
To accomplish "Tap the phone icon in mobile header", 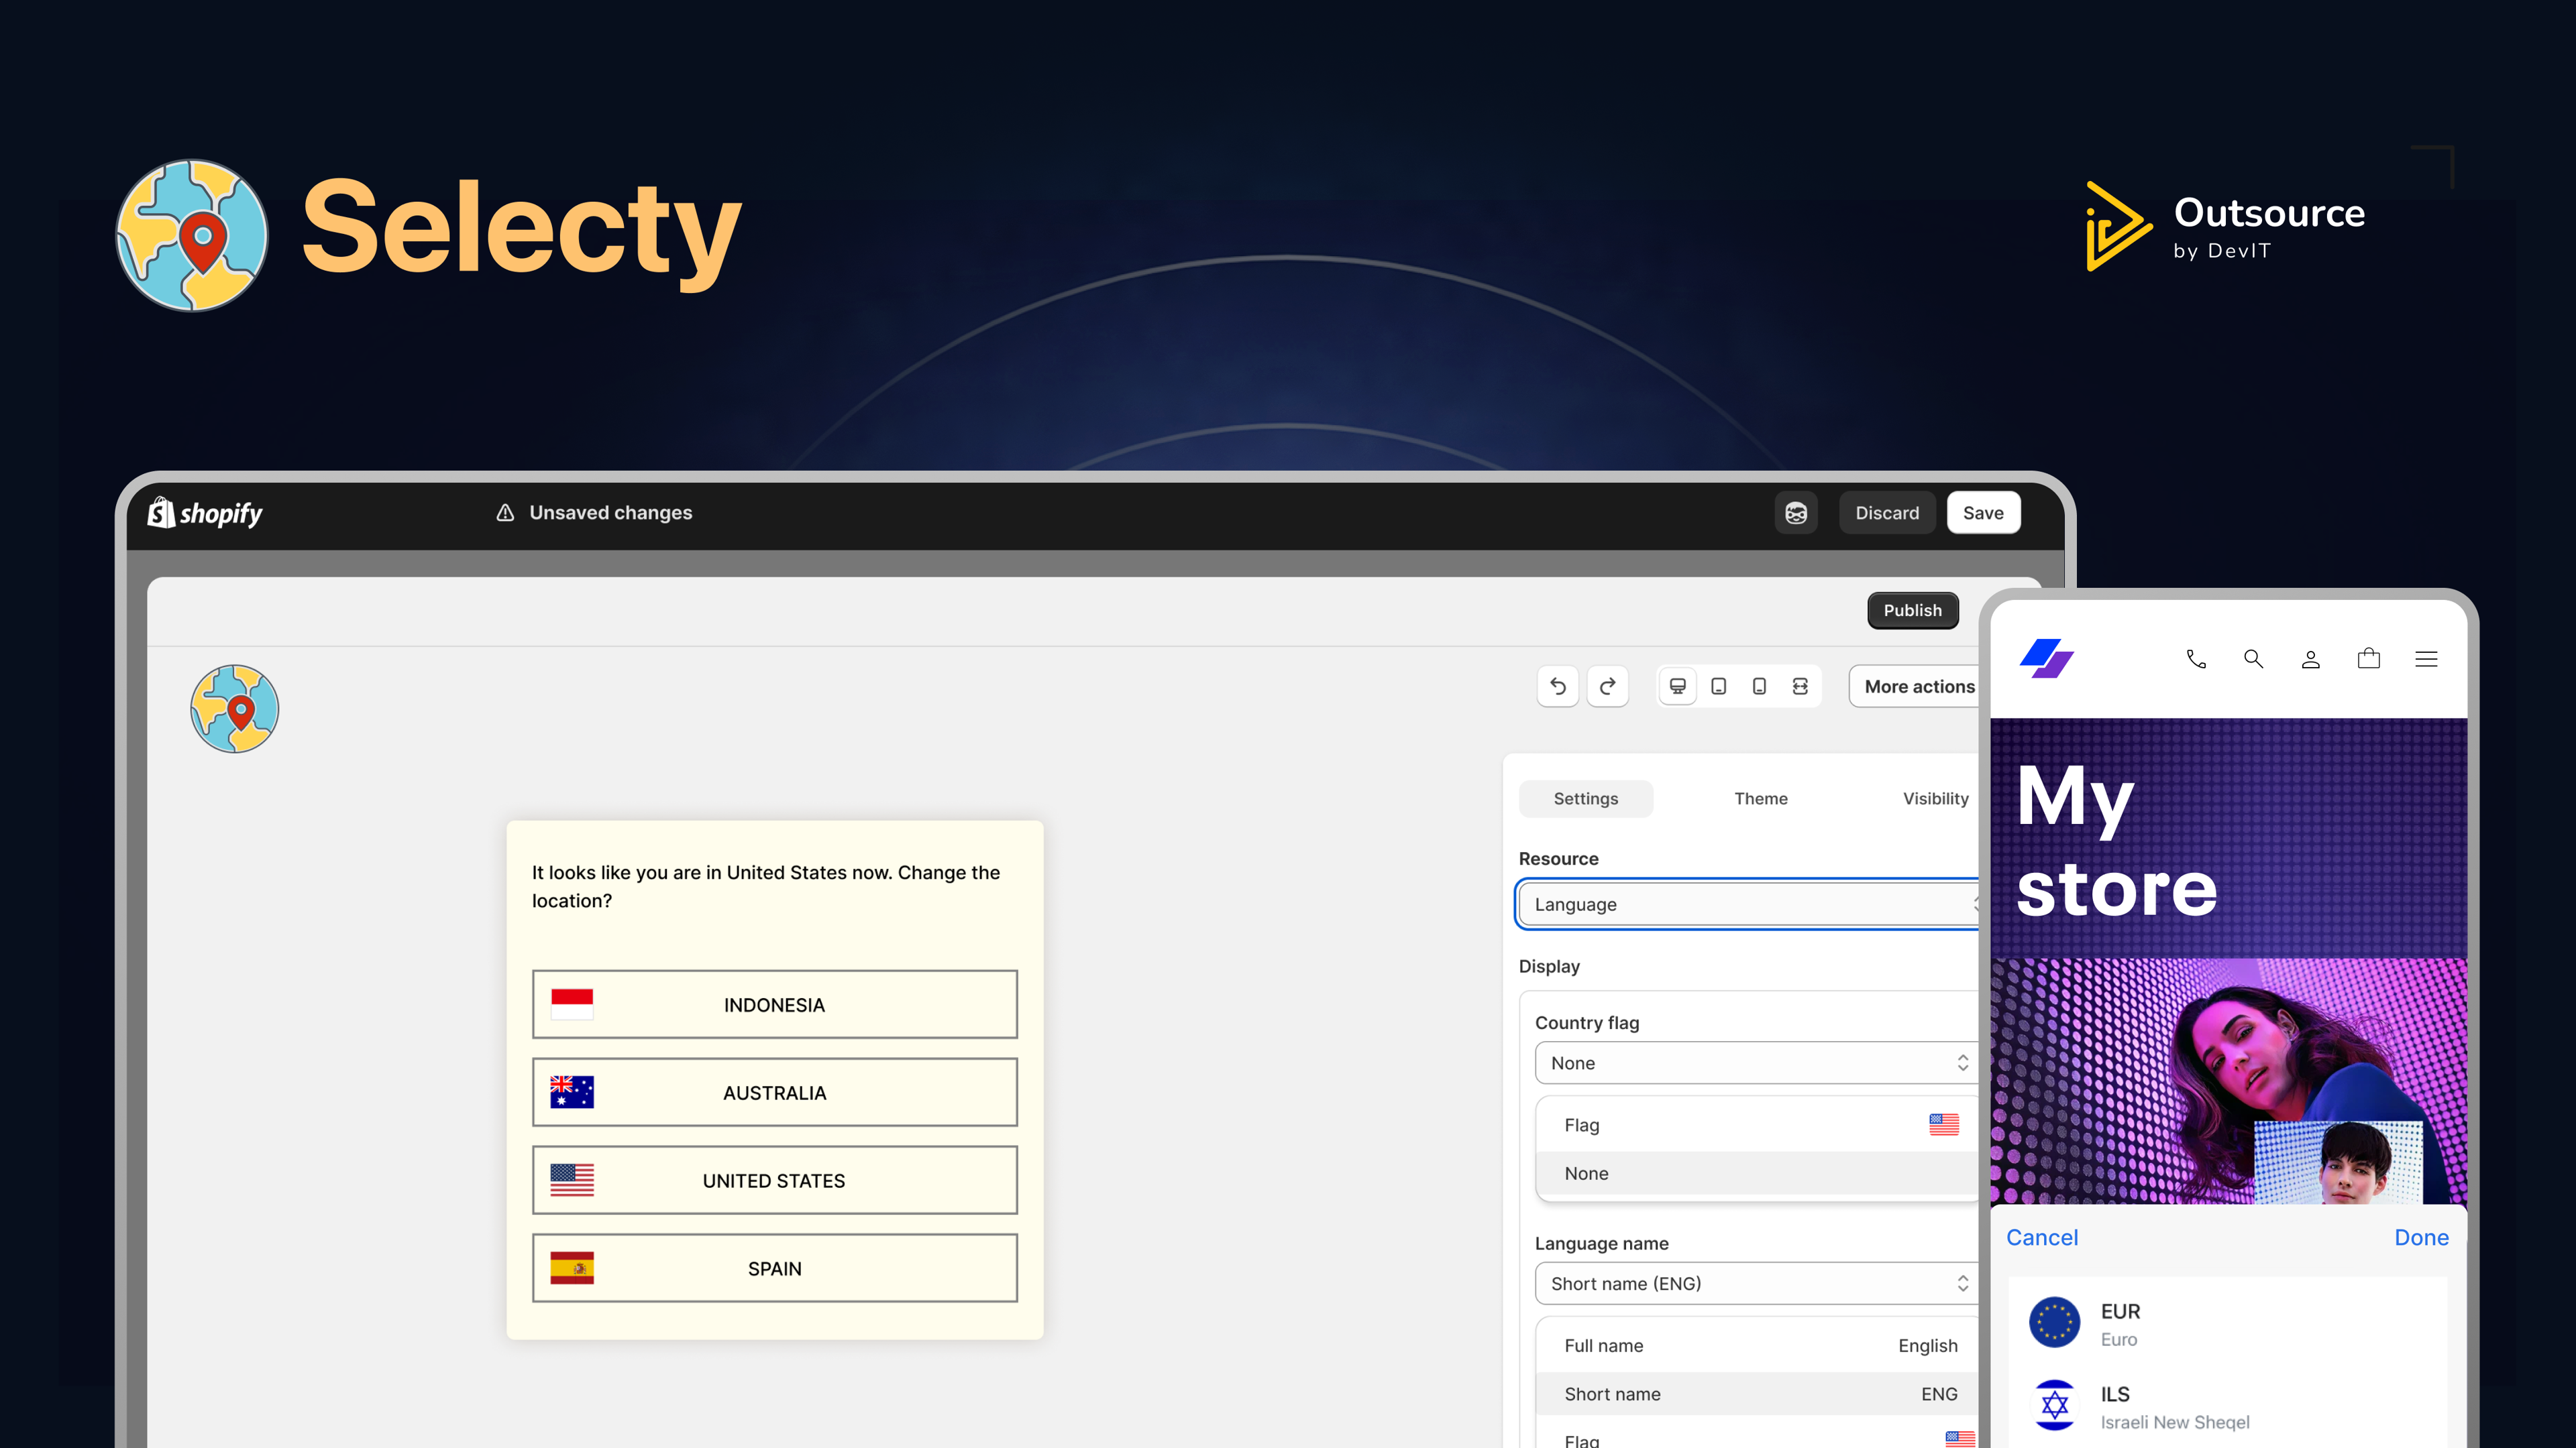I will pos(2196,658).
